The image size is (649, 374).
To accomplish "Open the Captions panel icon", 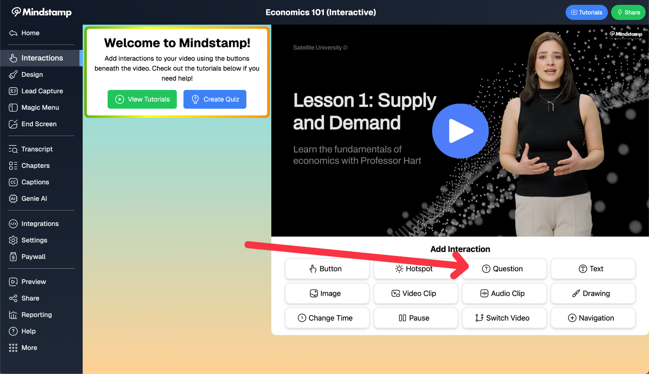I will (13, 182).
